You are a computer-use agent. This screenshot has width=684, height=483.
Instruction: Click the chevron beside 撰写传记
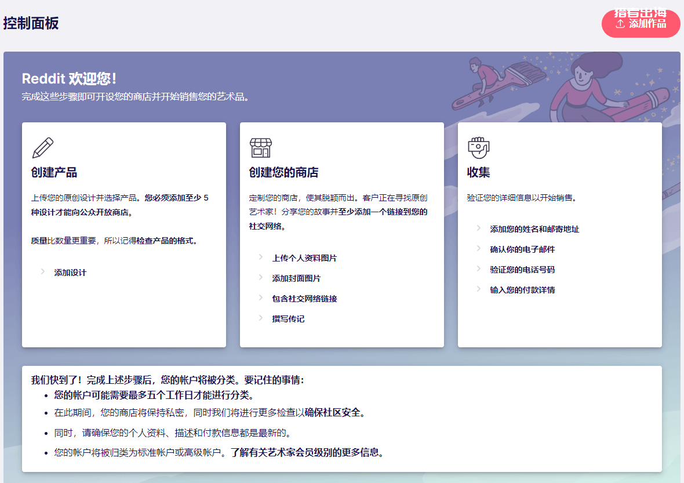point(261,318)
